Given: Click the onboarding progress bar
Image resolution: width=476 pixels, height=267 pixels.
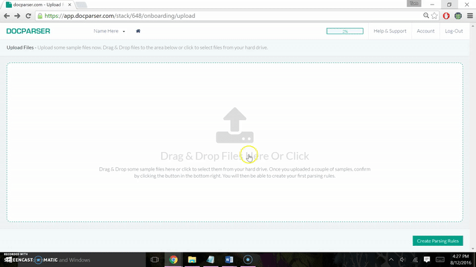Looking at the screenshot, I should pos(344,31).
